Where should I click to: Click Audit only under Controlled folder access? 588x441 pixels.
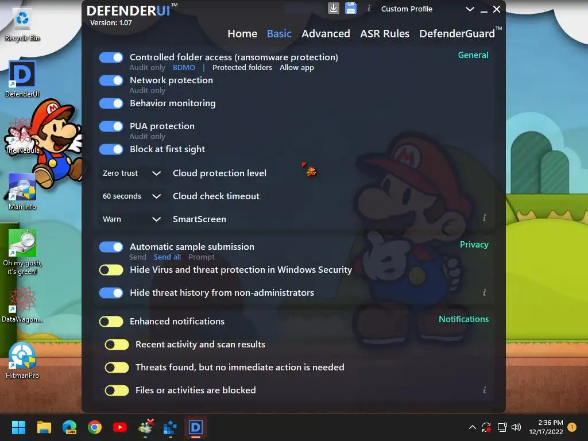click(148, 68)
